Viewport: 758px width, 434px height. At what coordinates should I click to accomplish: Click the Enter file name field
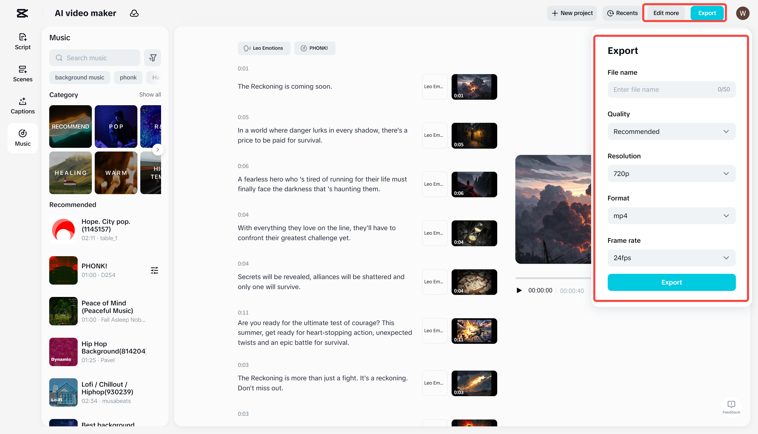pyautogui.click(x=656, y=89)
